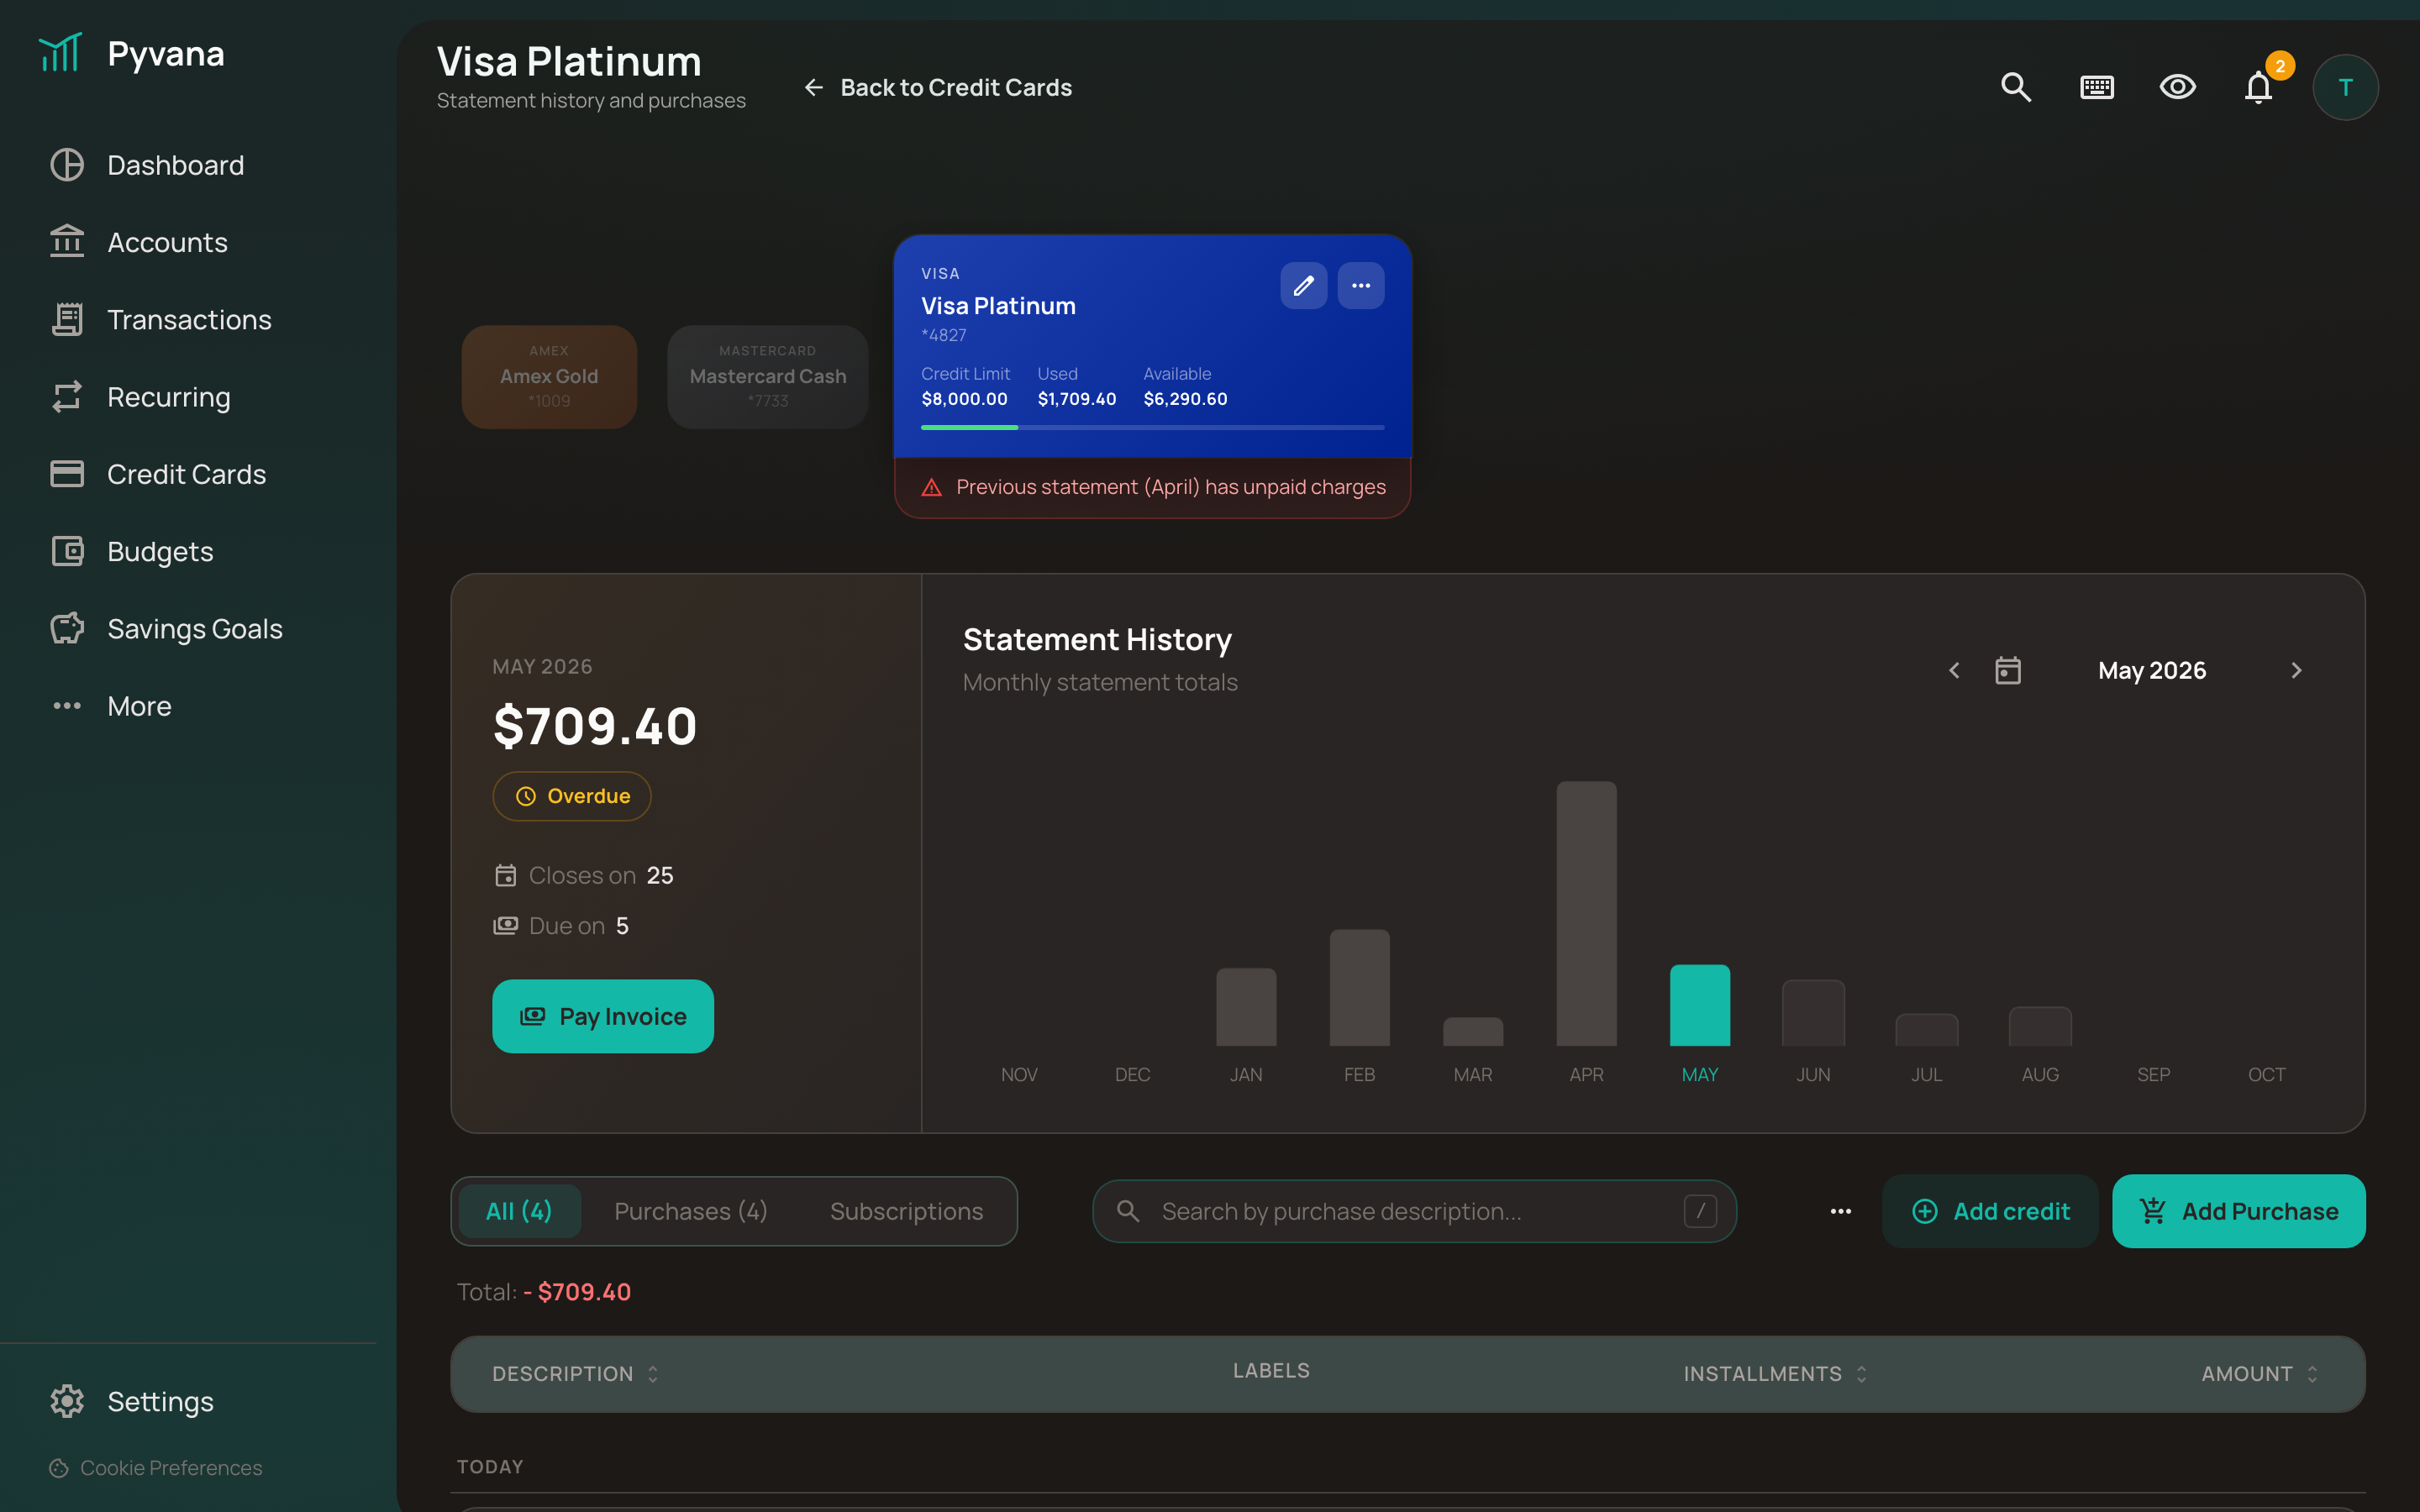
Task: Select the Amex Gold card
Action: tap(549, 377)
